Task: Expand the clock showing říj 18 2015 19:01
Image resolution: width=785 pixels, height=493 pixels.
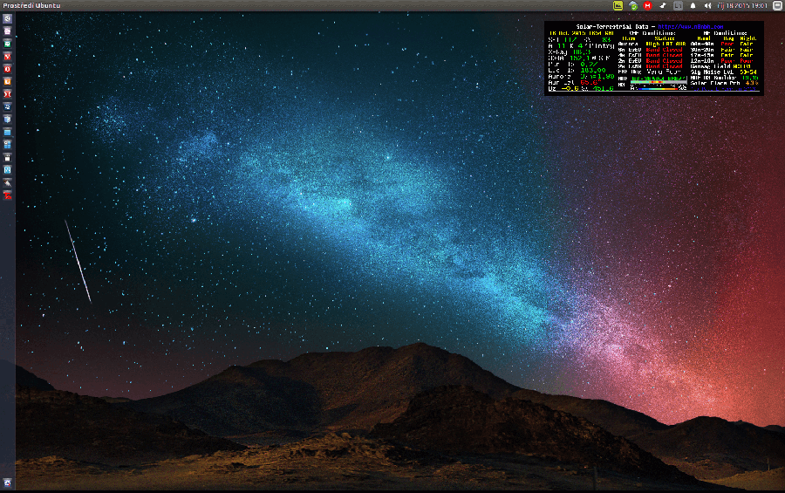Action: (x=741, y=5)
